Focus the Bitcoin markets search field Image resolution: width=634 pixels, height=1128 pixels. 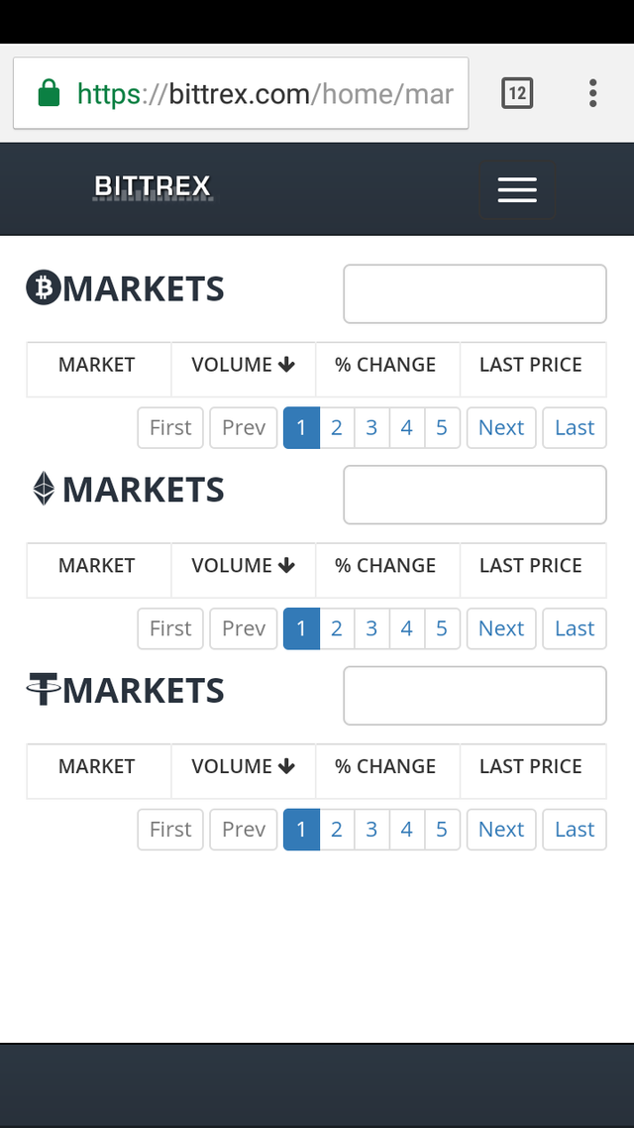(475, 293)
